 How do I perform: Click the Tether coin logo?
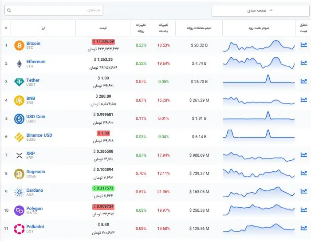[x=19, y=82]
